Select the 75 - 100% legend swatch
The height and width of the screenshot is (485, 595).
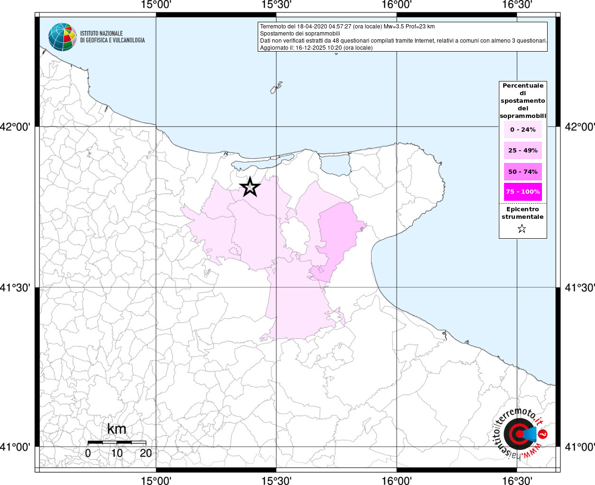pyautogui.click(x=523, y=192)
